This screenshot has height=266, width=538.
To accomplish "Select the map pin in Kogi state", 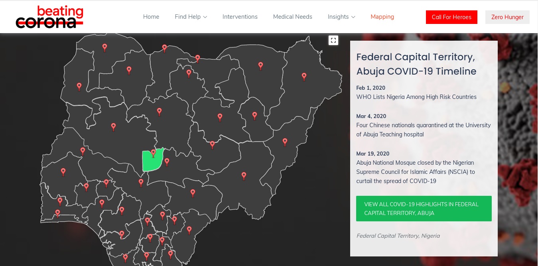I will click(141, 182).
